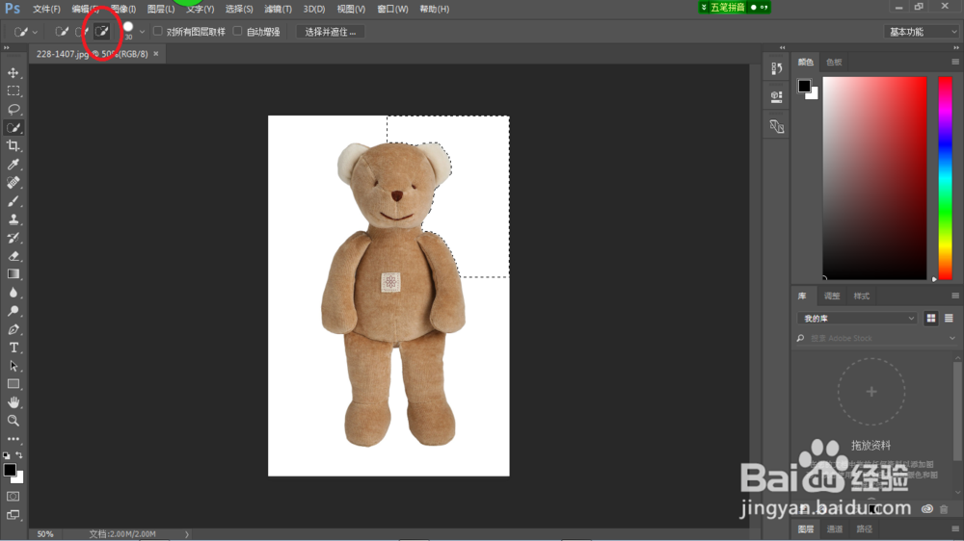The image size is (964, 541).
Task: Open the 文件(F) menu
Action: 46,10
